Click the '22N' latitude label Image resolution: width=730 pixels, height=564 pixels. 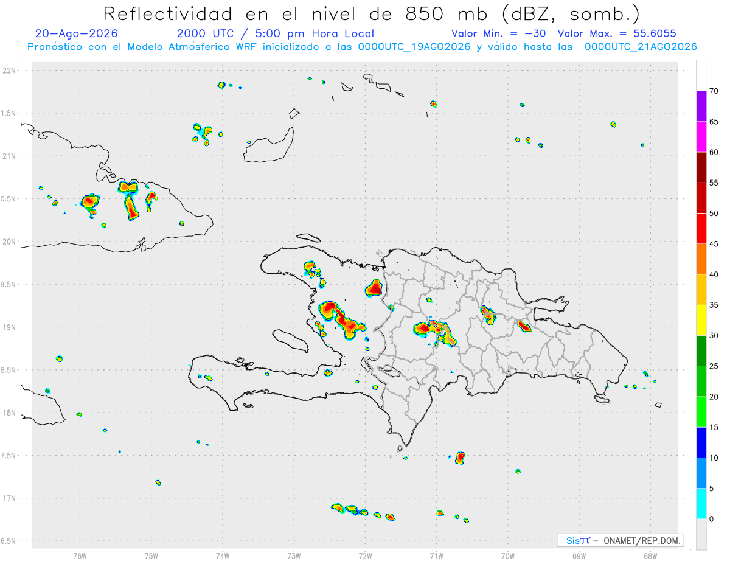(x=10, y=71)
